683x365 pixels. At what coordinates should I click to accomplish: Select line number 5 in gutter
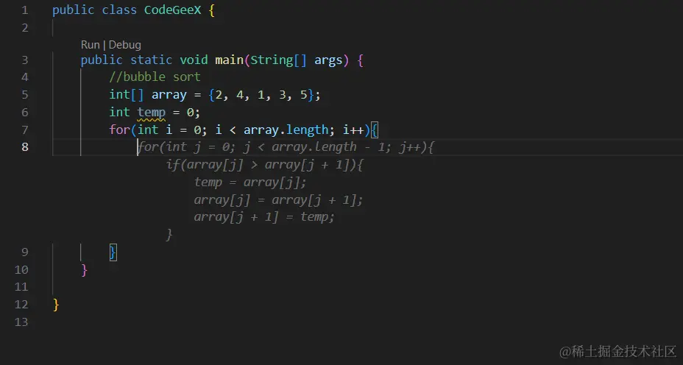(x=25, y=94)
